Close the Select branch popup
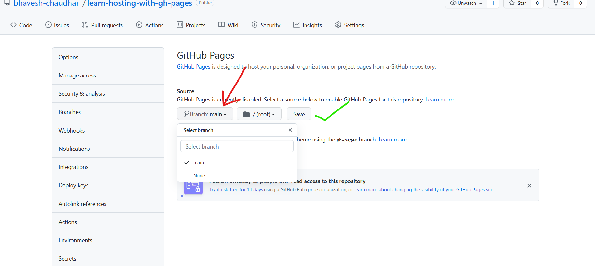 (290, 130)
